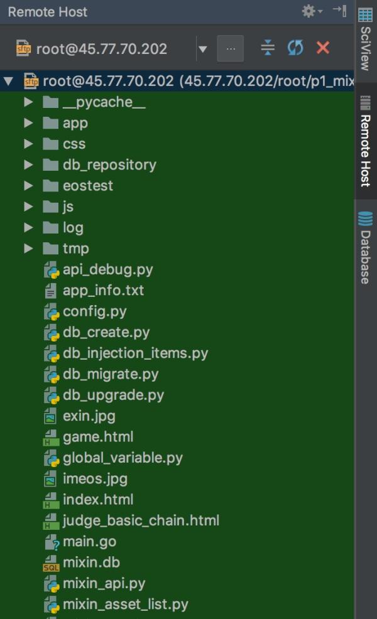Screen dimensions: 377x619
Task: Click the collapse all icon
Action: coord(268,48)
